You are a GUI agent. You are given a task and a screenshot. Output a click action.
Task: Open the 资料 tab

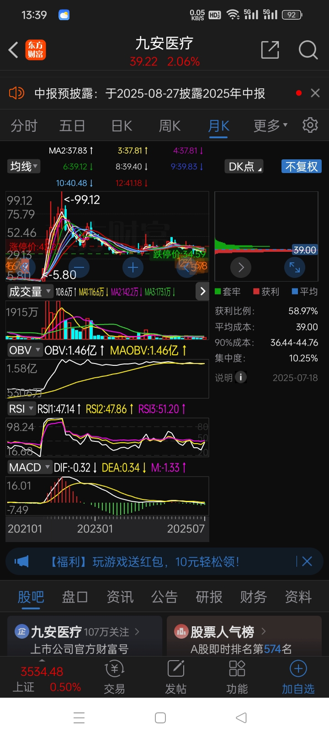(298, 597)
